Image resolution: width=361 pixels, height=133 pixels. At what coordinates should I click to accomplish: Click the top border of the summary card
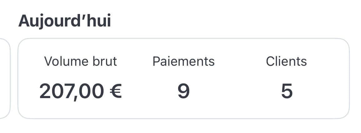[183, 39]
